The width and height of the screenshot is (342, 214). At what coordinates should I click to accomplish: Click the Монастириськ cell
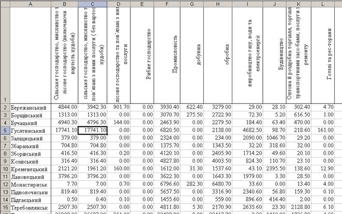[x=31, y=184]
